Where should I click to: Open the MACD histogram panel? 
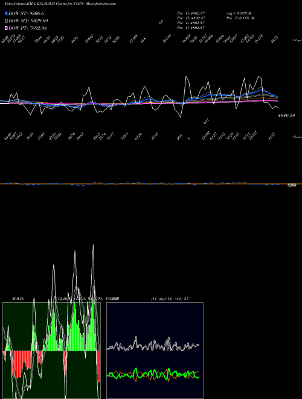coord(51,351)
